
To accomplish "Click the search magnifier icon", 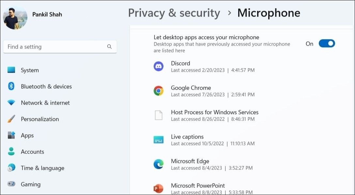I will pyautogui.click(x=109, y=47).
